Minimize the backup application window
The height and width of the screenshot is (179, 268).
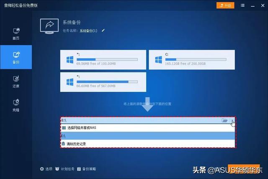click(x=253, y=6)
